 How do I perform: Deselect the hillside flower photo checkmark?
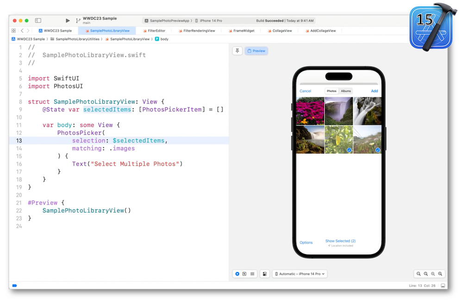pos(378,150)
